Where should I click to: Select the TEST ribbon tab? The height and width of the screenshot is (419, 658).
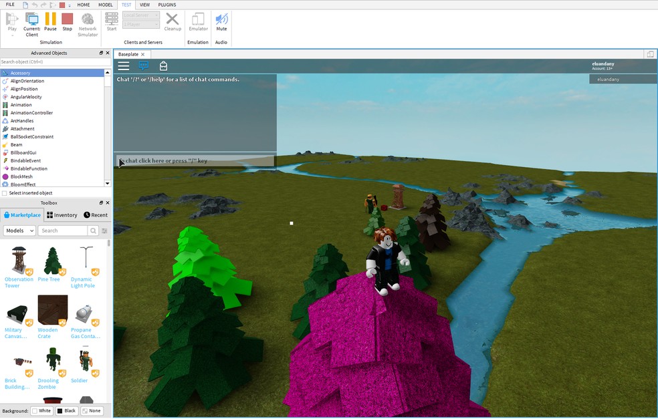click(126, 5)
